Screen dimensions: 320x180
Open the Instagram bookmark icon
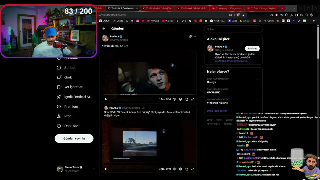coord(137,21)
